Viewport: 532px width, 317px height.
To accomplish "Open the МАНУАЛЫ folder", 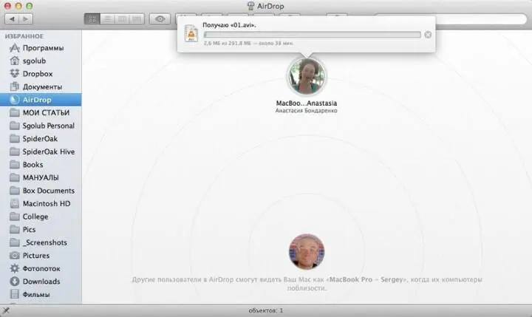I will (x=41, y=177).
